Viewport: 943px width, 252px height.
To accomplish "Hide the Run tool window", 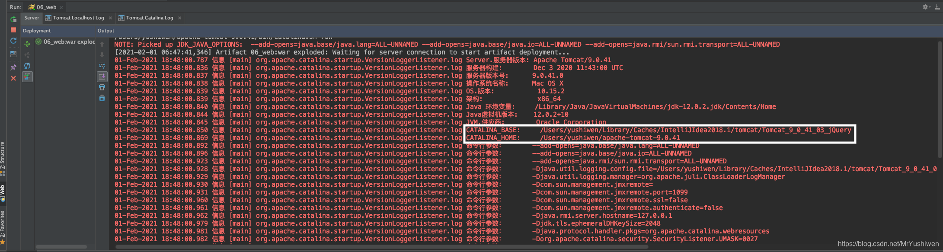I will [x=937, y=7].
